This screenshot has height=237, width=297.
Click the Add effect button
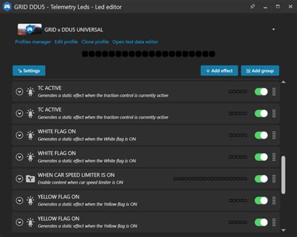(x=219, y=71)
